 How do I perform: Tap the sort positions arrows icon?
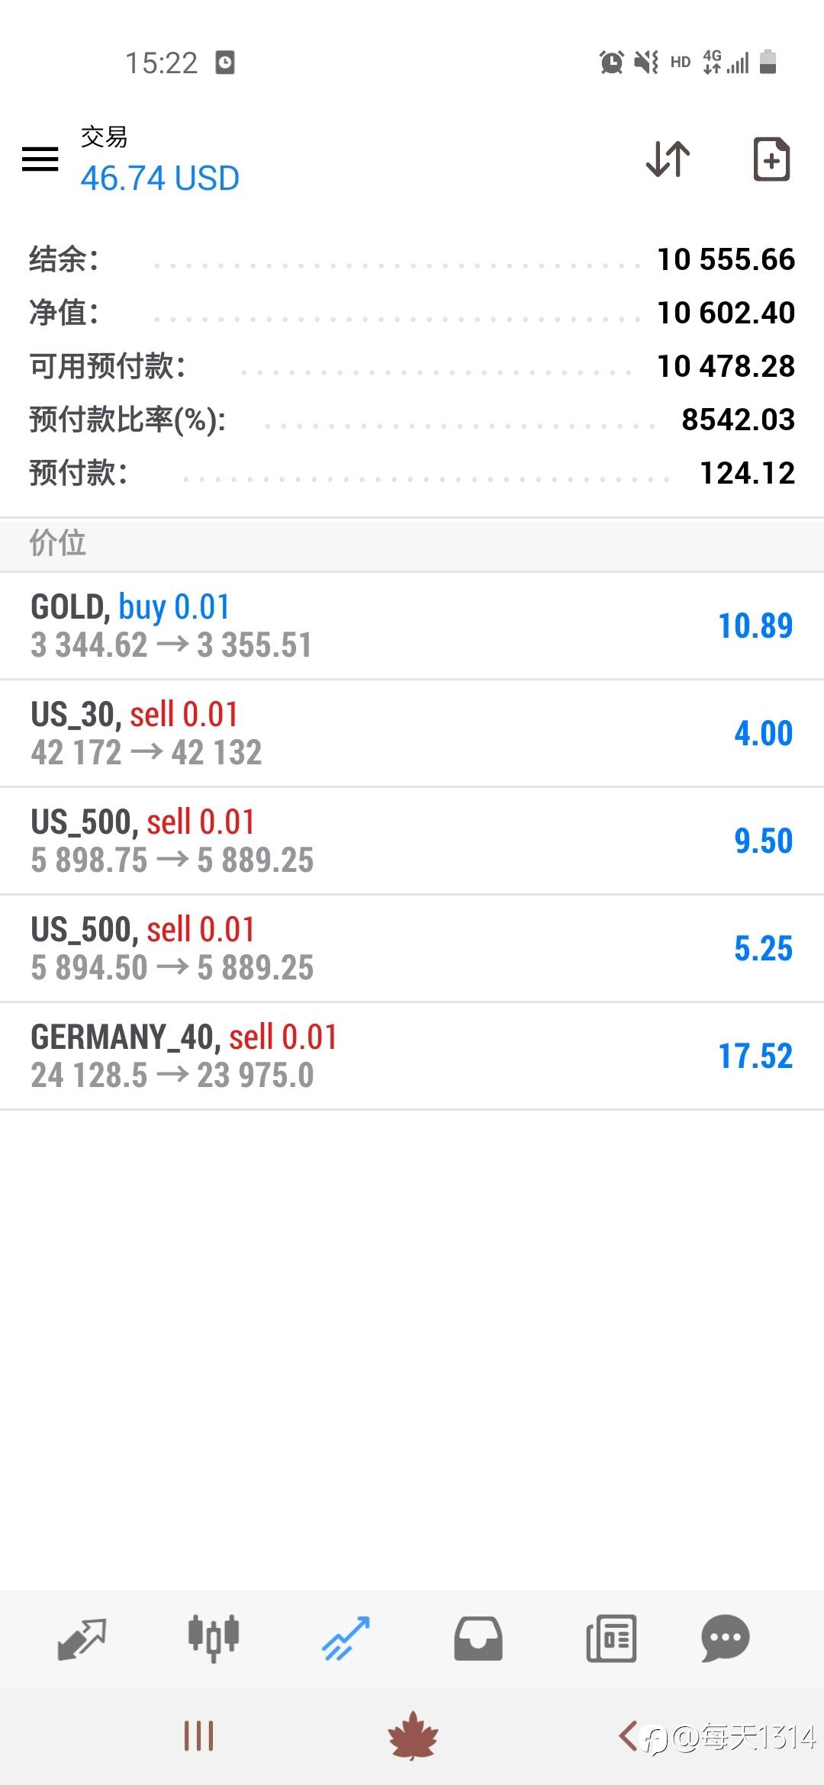coord(668,159)
